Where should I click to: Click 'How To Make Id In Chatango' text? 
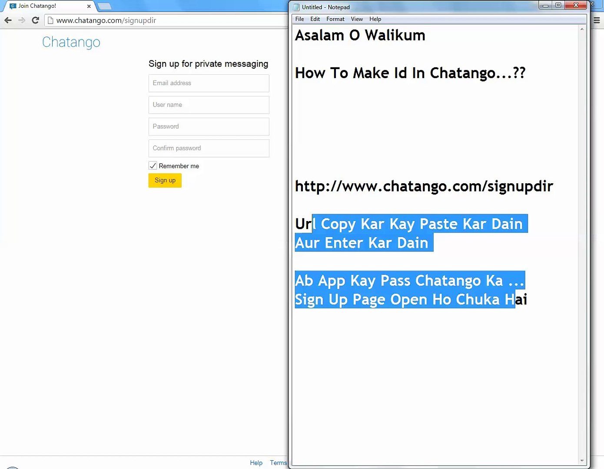[395, 73]
